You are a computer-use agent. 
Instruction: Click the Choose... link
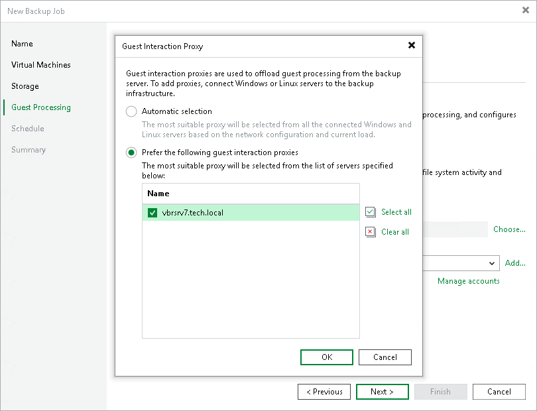tap(509, 229)
